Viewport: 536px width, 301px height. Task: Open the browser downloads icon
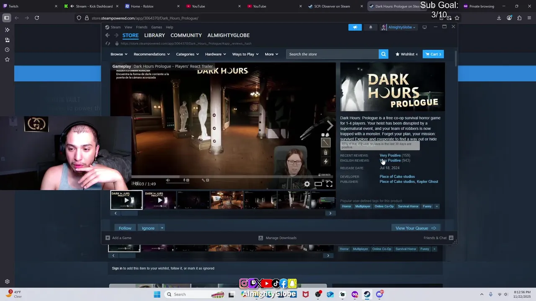(499, 18)
